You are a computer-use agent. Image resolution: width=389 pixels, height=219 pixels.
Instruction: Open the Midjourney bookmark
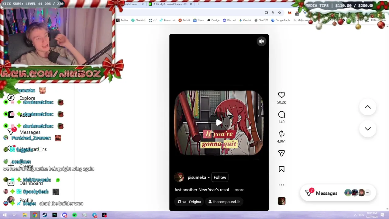(301, 20)
